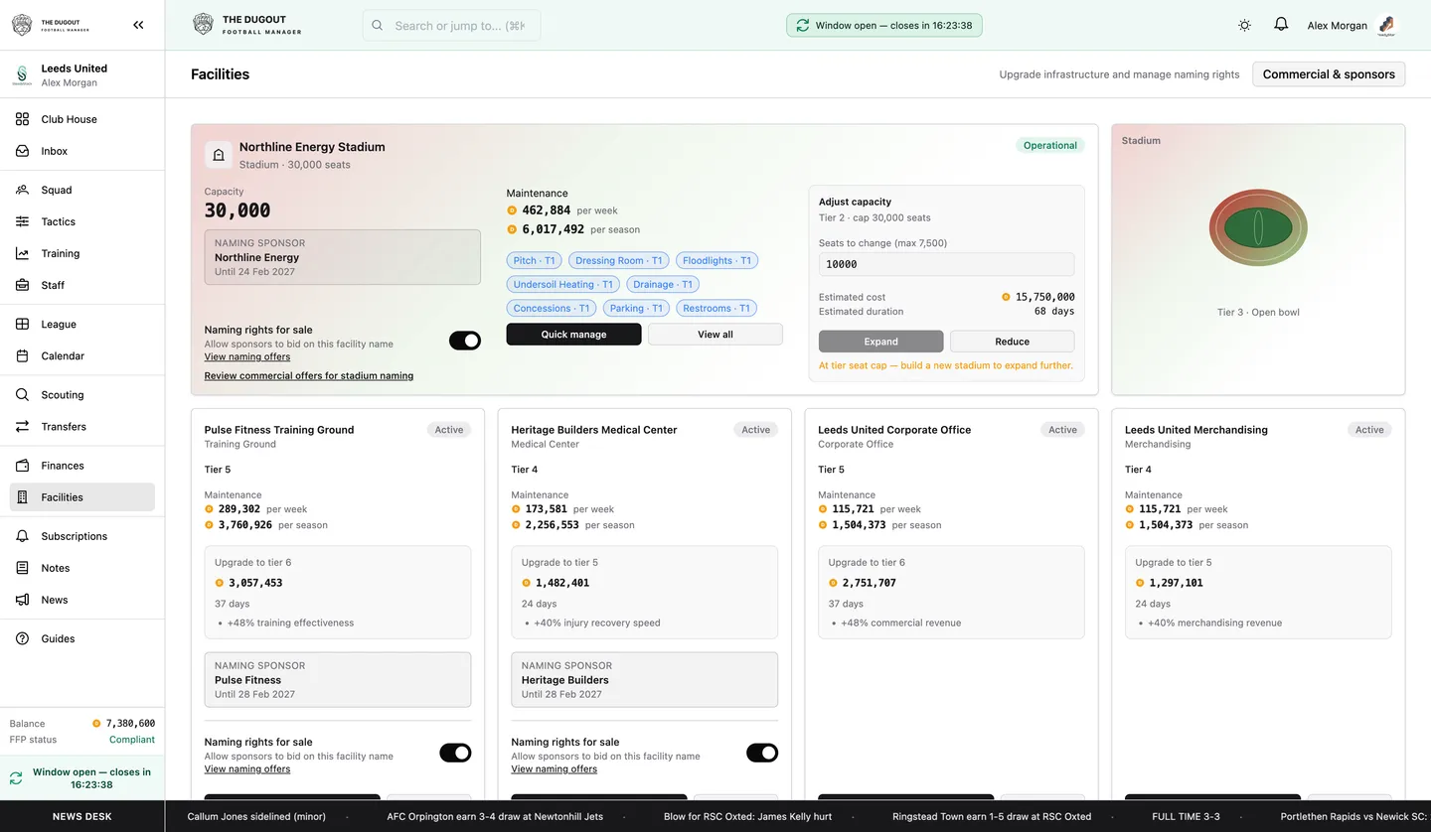The height and width of the screenshot is (832, 1431).
Task: Click the Tactics icon in the sidebar
Action: pos(22,221)
